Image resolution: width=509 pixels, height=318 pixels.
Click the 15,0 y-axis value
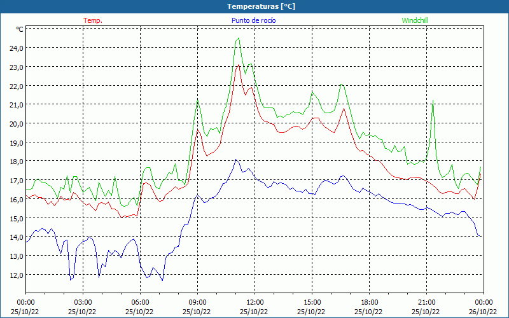pyautogui.click(x=17, y=218)
